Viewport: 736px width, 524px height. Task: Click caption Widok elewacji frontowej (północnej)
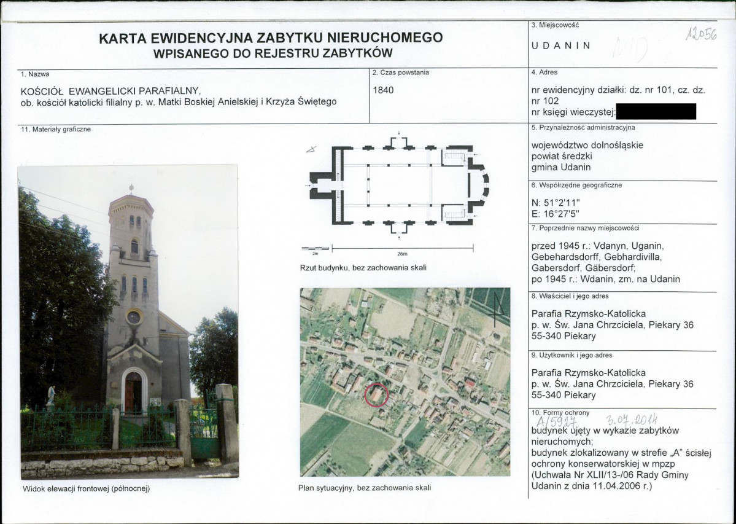pyautogui.click(x=86, y=489)
